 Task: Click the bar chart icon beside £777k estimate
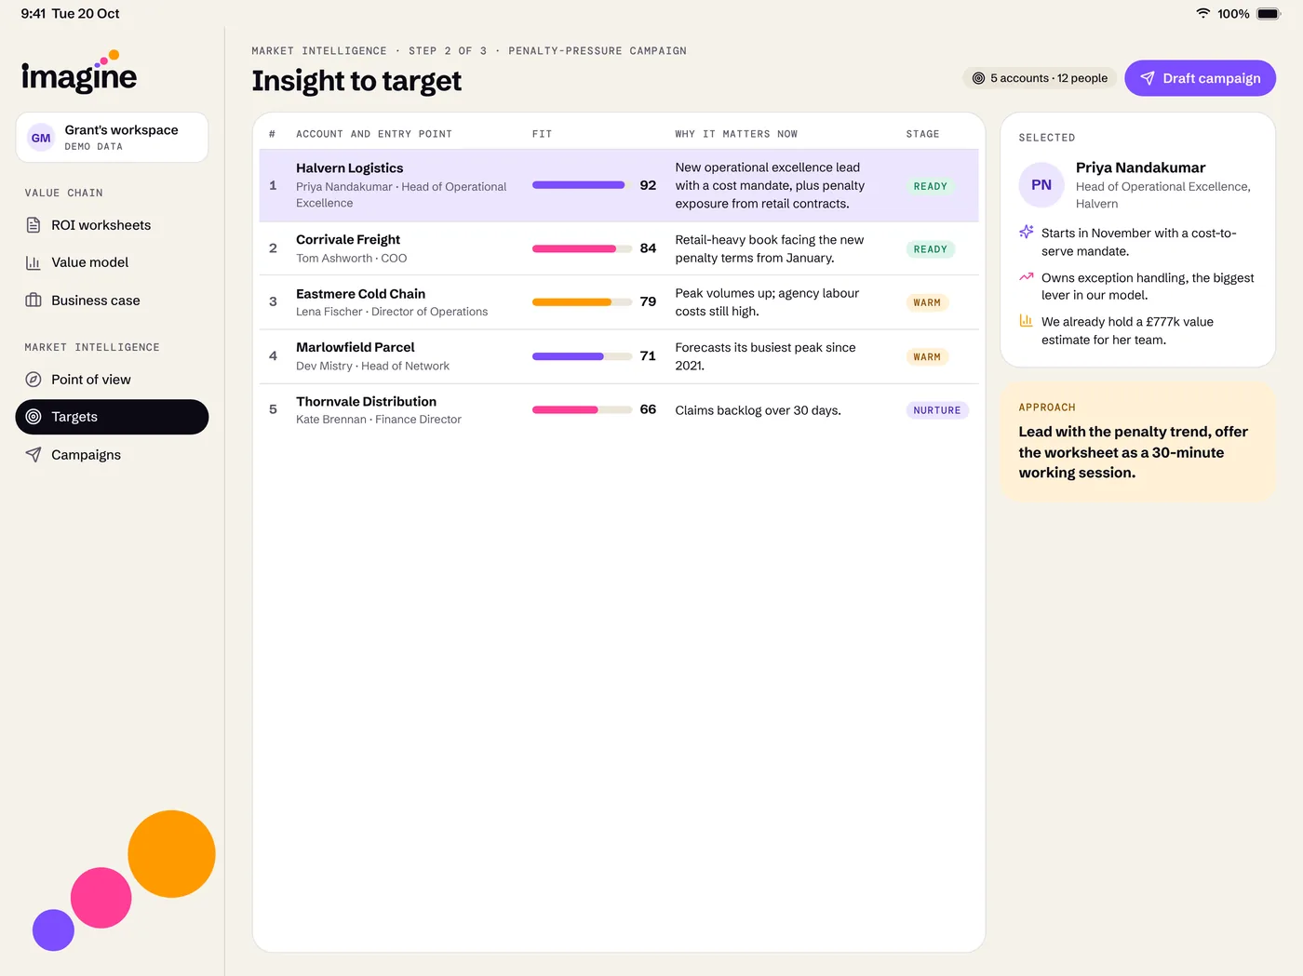click(x=1027, y=321)
